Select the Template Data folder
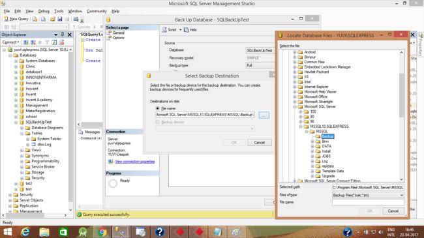Viewport: 424px width, 238px height. pos(333,171)
